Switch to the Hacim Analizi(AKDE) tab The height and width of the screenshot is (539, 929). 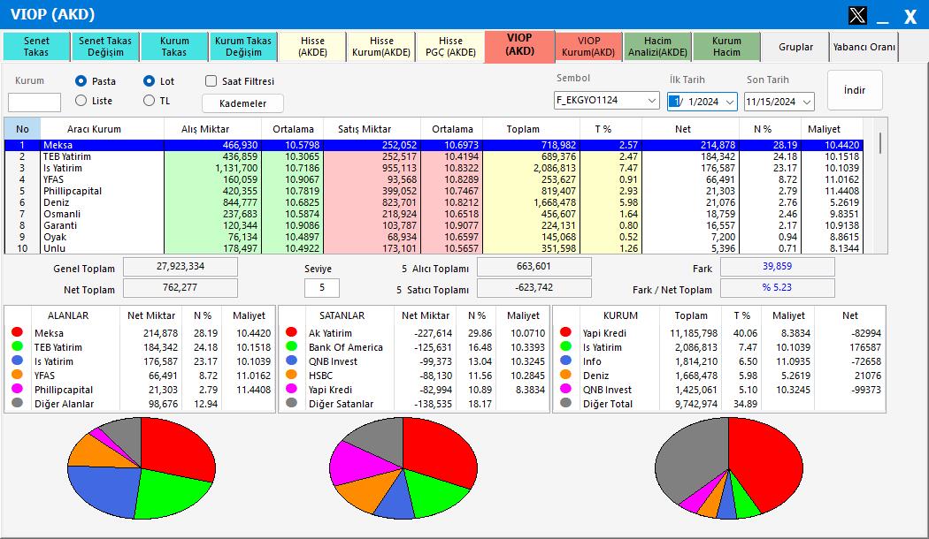(658, 47)
